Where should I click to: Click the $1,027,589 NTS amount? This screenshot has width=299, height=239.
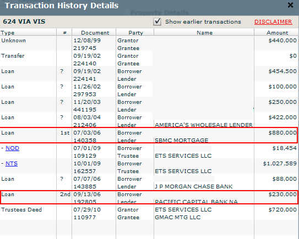280,164
